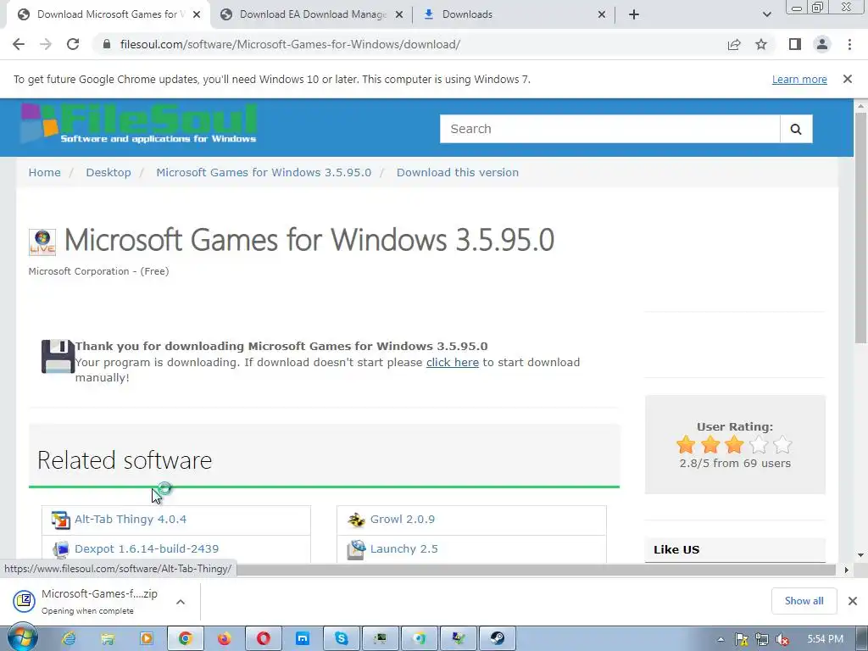Click the muted volume tray icon

[x=782, y=639]
